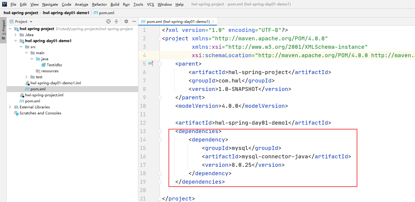Click the TestJdbc class icon
Image resolution: width=415 pixels, height=202 pixels.
pos(43,65)
